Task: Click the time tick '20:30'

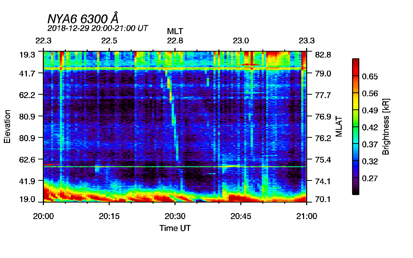Action: [x=175, y=216]
